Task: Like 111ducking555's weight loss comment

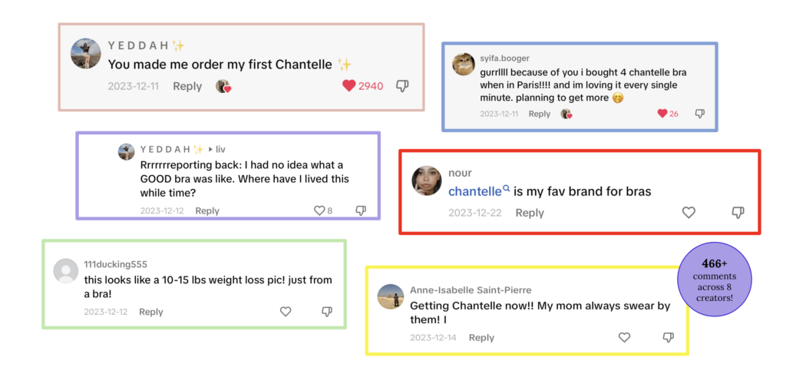Action: tap(286, 312)
